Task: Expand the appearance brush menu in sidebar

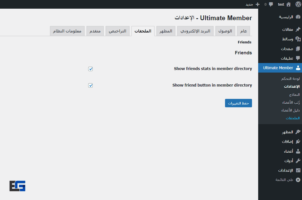Action: tap(298, 132)
